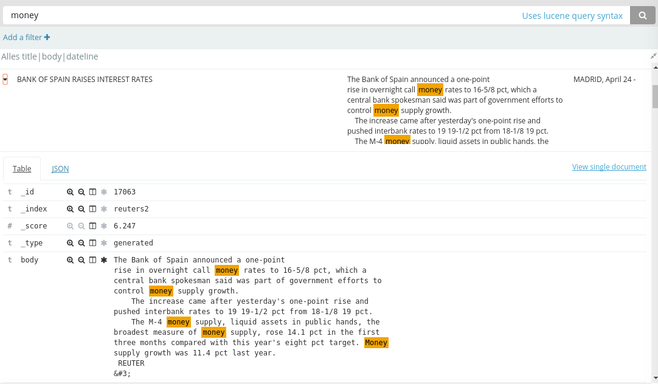
Task: Filter for value on body row
Action: tap(70, 260)
